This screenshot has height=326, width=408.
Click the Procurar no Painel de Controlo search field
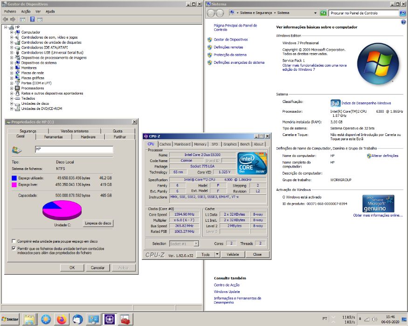coord(364,13)
